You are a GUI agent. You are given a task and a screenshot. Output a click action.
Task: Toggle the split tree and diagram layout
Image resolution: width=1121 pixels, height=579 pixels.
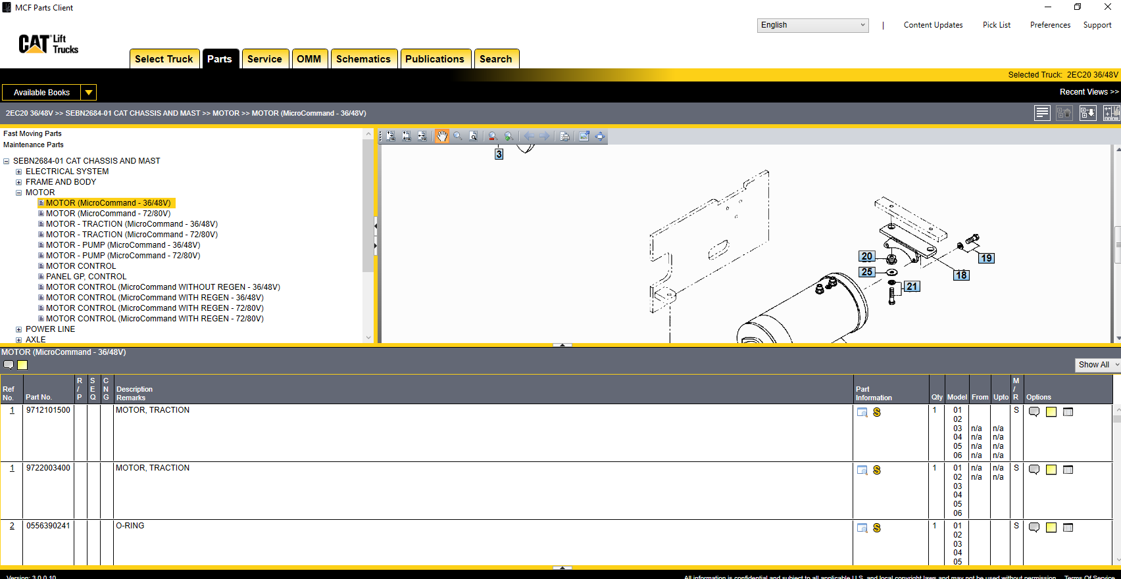1111,113
